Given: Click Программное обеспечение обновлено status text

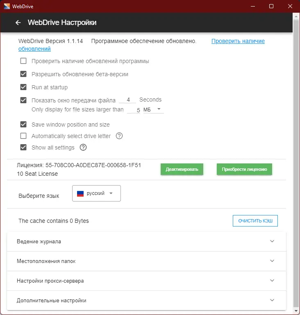Looking at the screenshot, I should coord(144,41).
